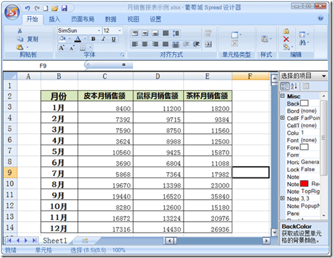Click the red X delete icon in 编辑 group
The height and width of the screenshot is (258, 333).
[x=286, y=39]
